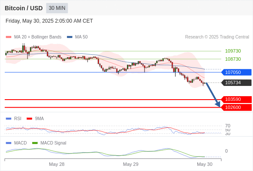Click the 108730 resistance level label

pos(233,59)
